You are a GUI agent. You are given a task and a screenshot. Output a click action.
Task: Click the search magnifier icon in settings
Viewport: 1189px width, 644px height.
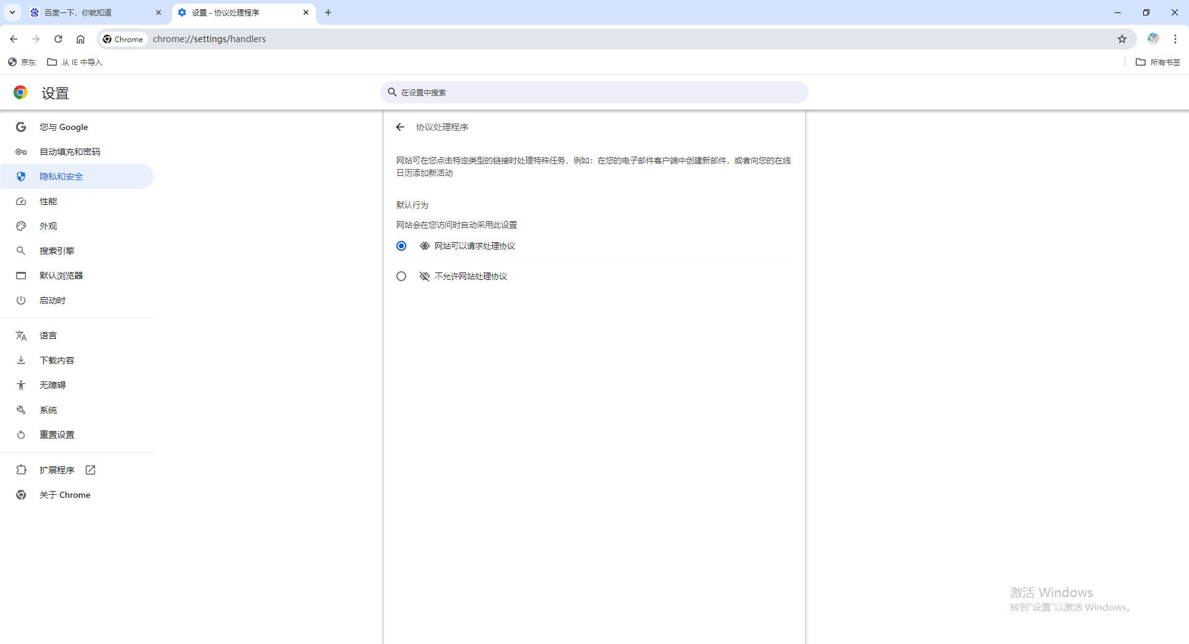pos(392,92)
